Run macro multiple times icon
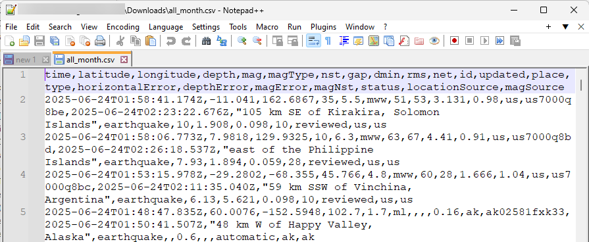This screenshot has width=589, height=242. pyautogui.click(x=499, y=41)
